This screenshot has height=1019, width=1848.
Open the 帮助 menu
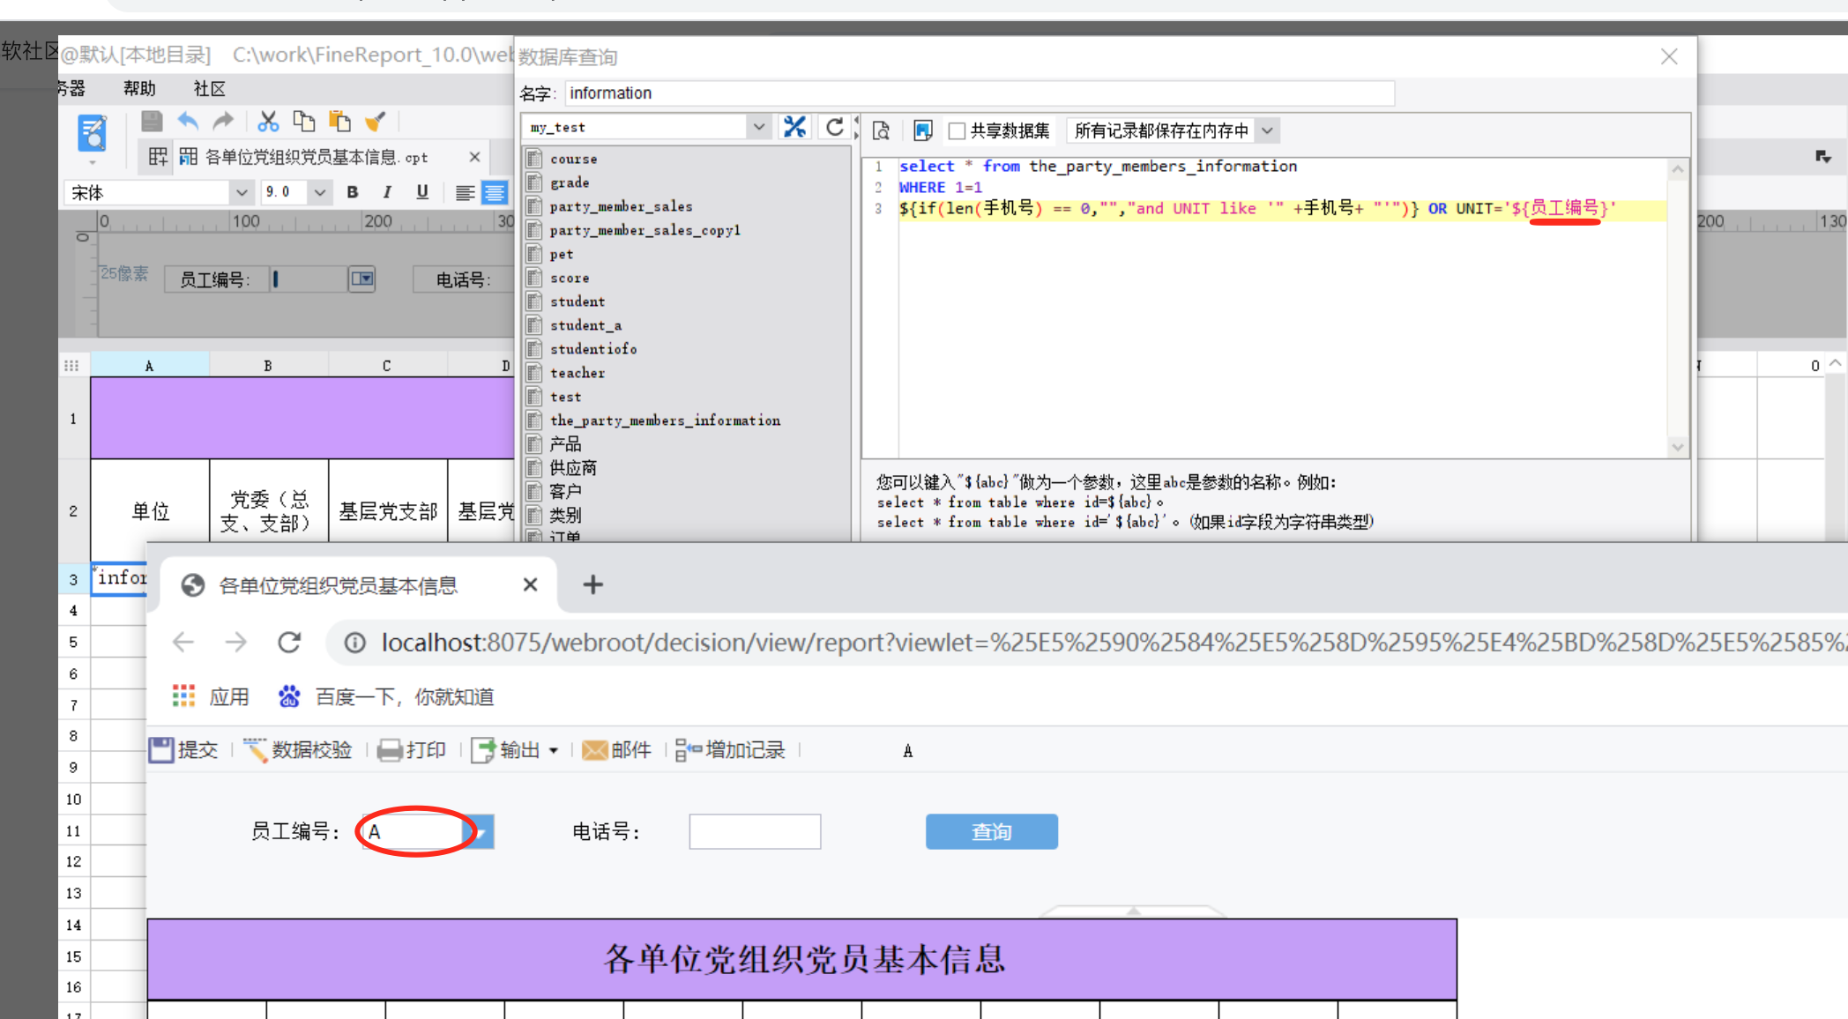tap(139, 88)
